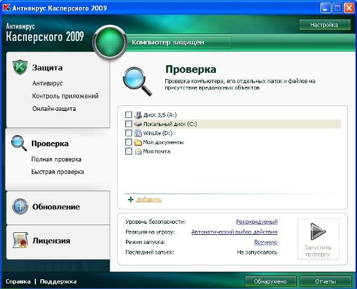
Task: Click the large magnifier icon in the main panel
Action: (138, 81)
